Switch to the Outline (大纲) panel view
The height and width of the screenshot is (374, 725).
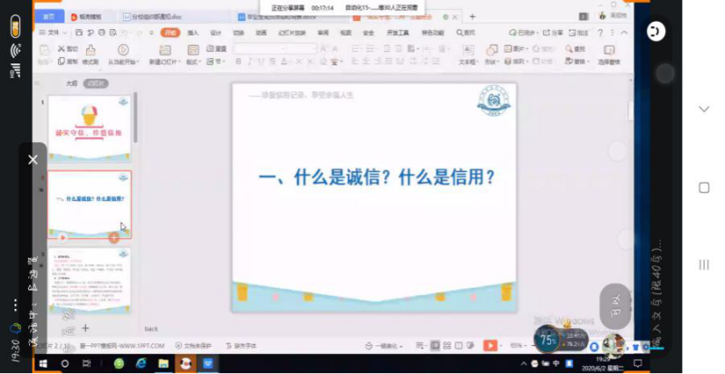click(x=72, y=83)
